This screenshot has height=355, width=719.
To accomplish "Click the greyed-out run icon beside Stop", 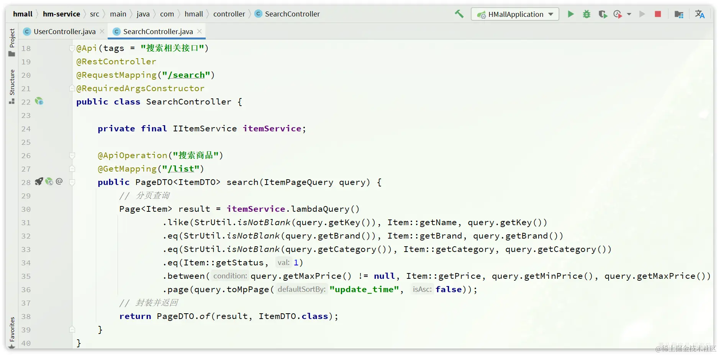I will (642, 14).
